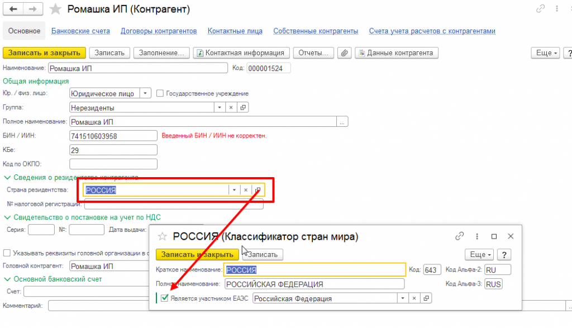Screen dimensions: 572x328
Task: Add Ромашка ИП to favorites with star
Action: (x=55, y=9)
